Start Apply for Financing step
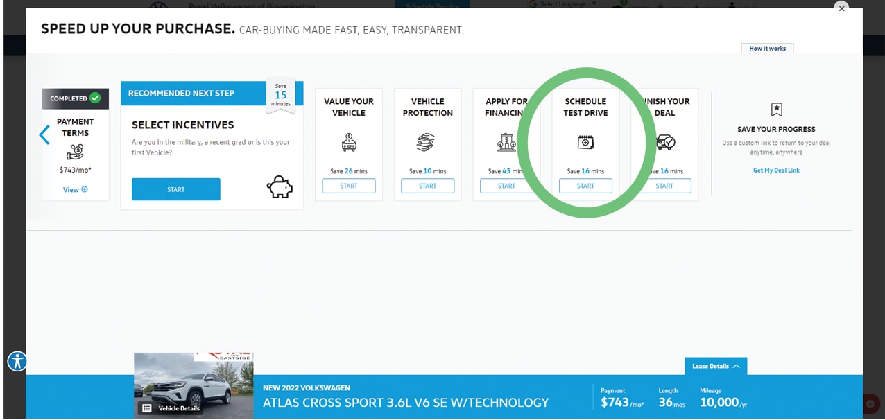885x420 pixels. point(507,186)
